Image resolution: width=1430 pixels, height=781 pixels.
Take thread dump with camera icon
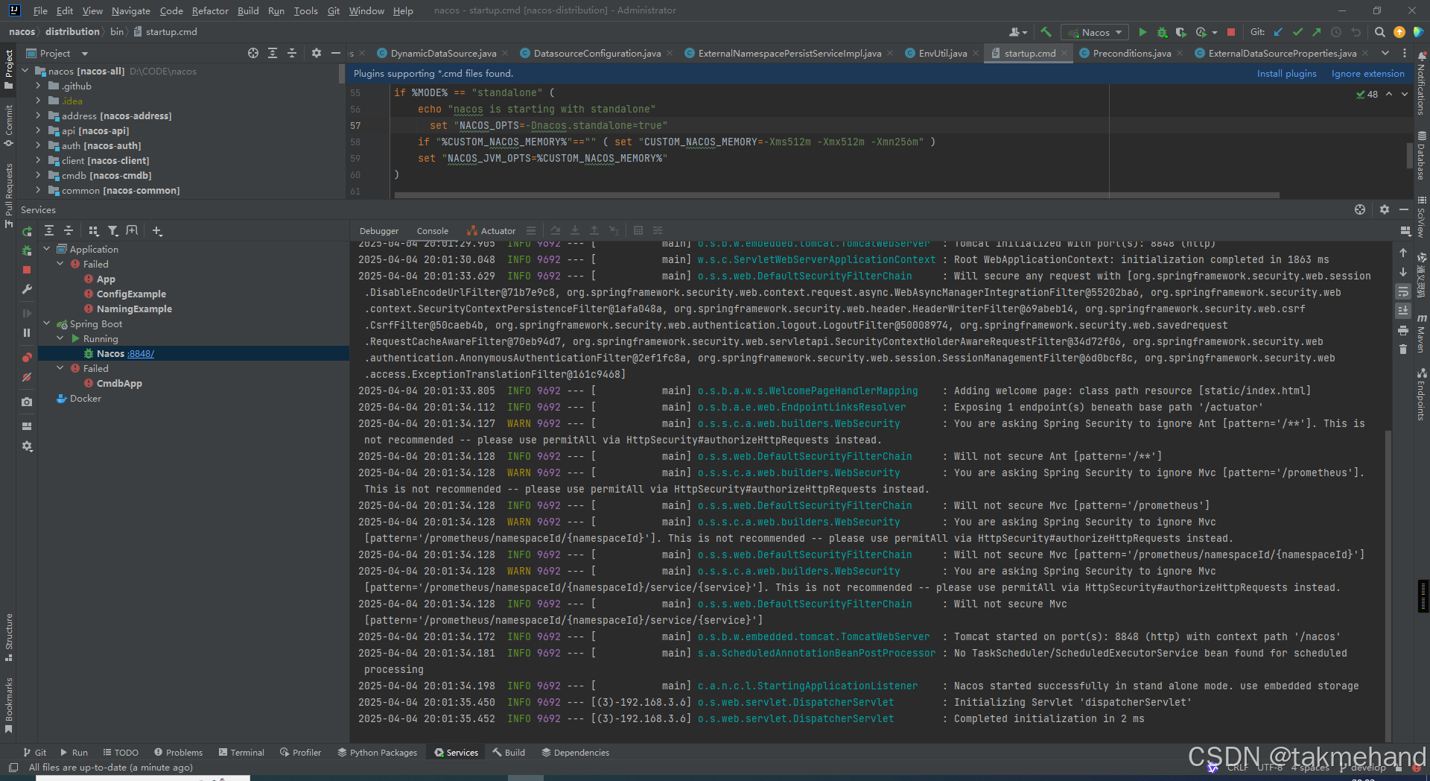tap(27, 402)
